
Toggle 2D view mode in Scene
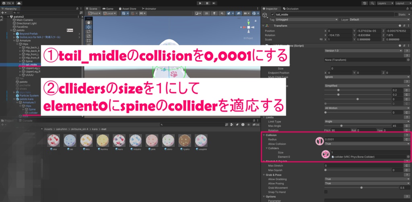click(x=207, y=13)
